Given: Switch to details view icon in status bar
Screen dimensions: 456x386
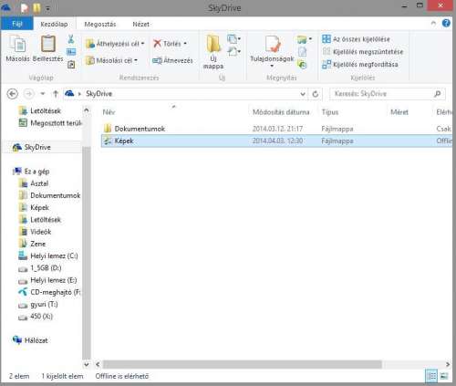Looking at the screenshot, I should click(x=431, y=376).
